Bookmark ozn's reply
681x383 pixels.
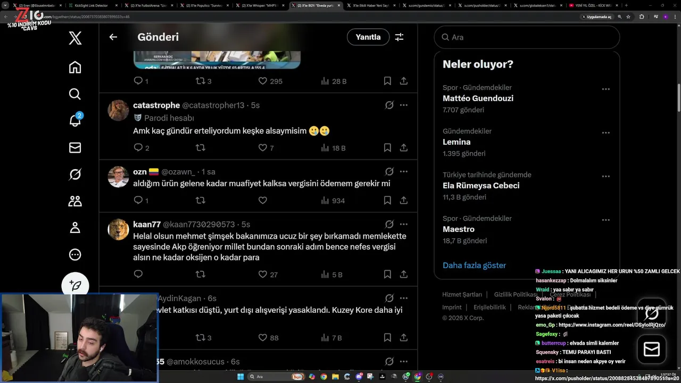(x=387, y=201)
